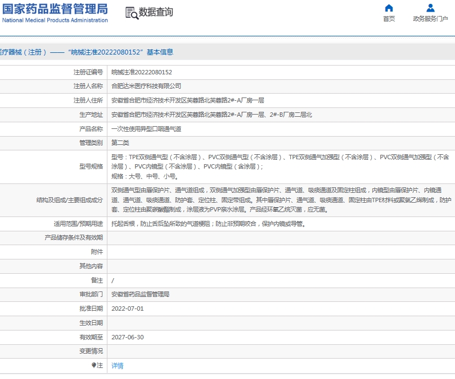Open the 详情 link
Image resolution: width=455 pixels, height=379 pixels.
point(117,366)
